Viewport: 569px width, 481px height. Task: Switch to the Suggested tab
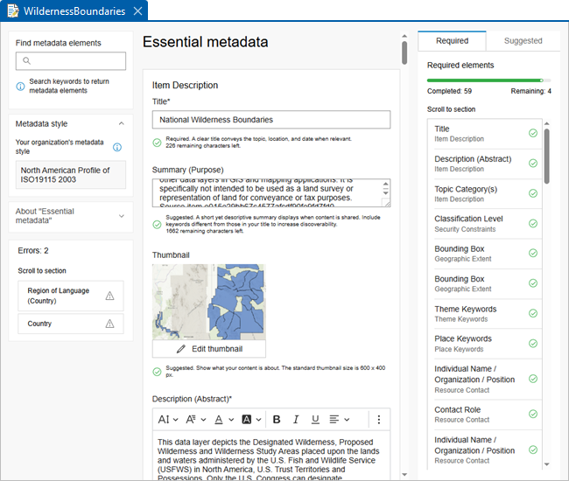click(x=523, y=40)
